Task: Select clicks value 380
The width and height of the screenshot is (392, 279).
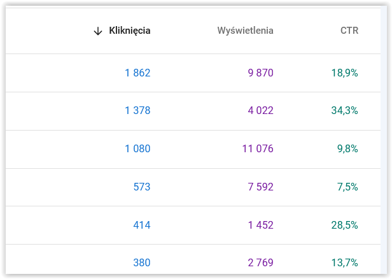Action: [x=142, y=263]
